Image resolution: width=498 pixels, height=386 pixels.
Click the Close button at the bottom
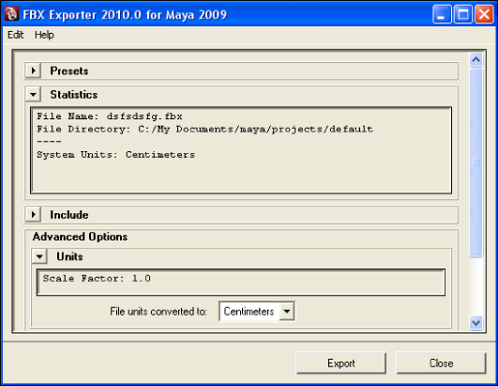pyautogui.click(x=441, y=363)
